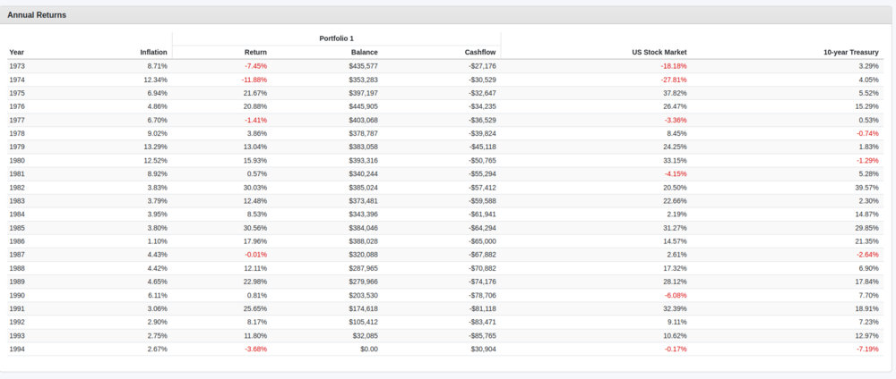Click the 1982 Treasury value 39.57%
The width and height of the screenshot is (896, 379).
coord(866,188)
